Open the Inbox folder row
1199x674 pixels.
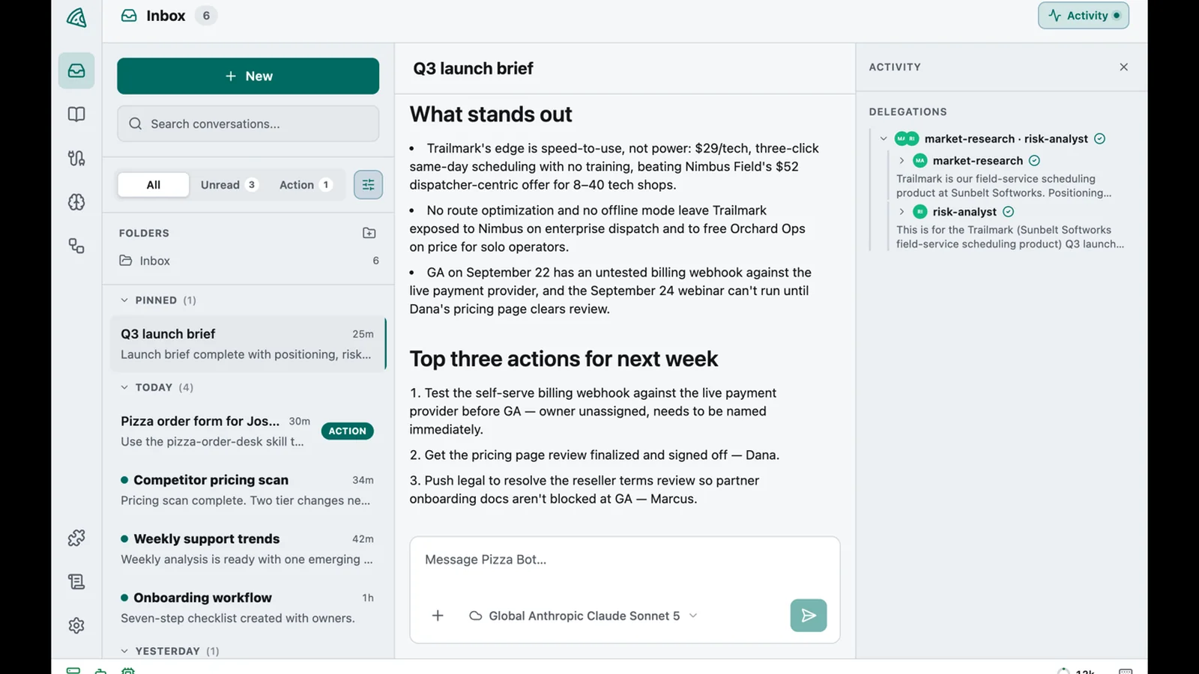[x=248, y=261]
